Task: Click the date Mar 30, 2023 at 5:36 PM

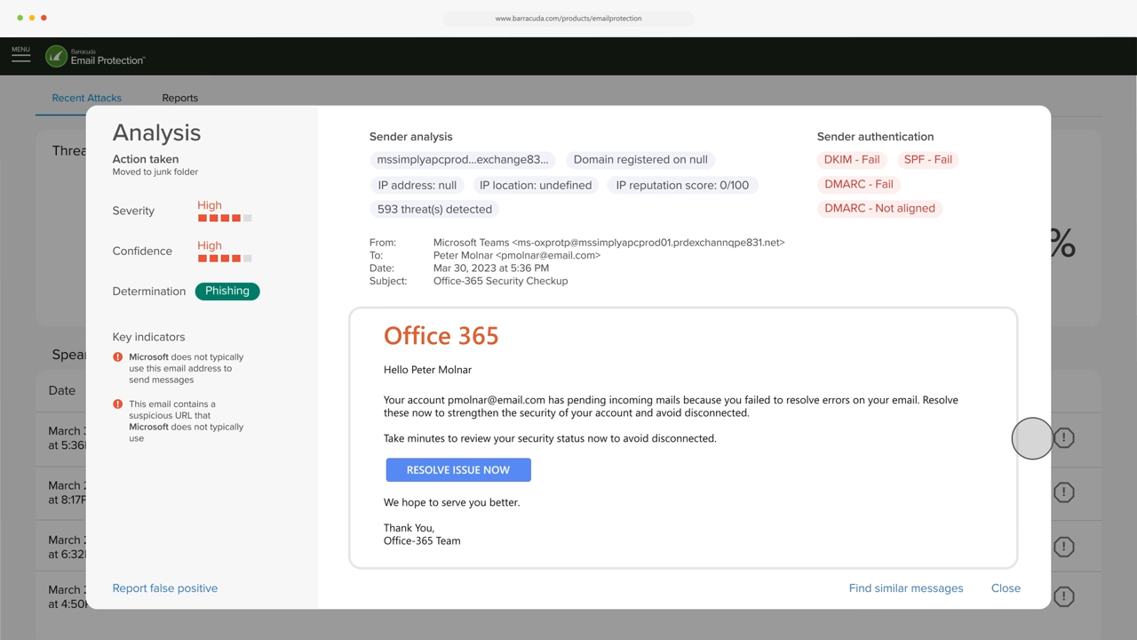Action: [x=491, y=268]
